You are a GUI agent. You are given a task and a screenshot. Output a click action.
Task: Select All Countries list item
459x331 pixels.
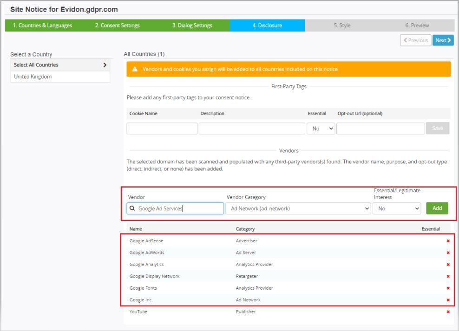point(60,65)
